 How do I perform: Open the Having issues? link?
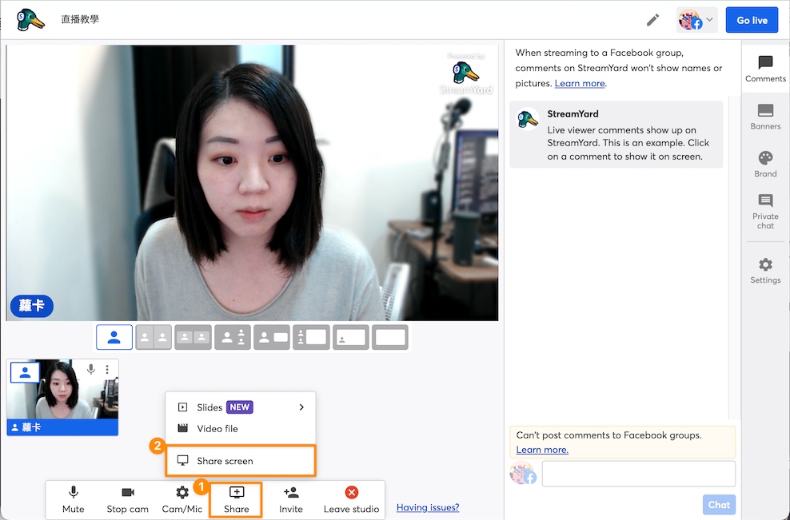coord(428,507)
